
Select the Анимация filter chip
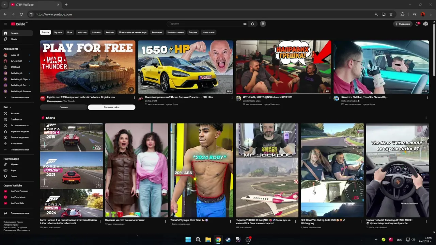coord(157,32)
